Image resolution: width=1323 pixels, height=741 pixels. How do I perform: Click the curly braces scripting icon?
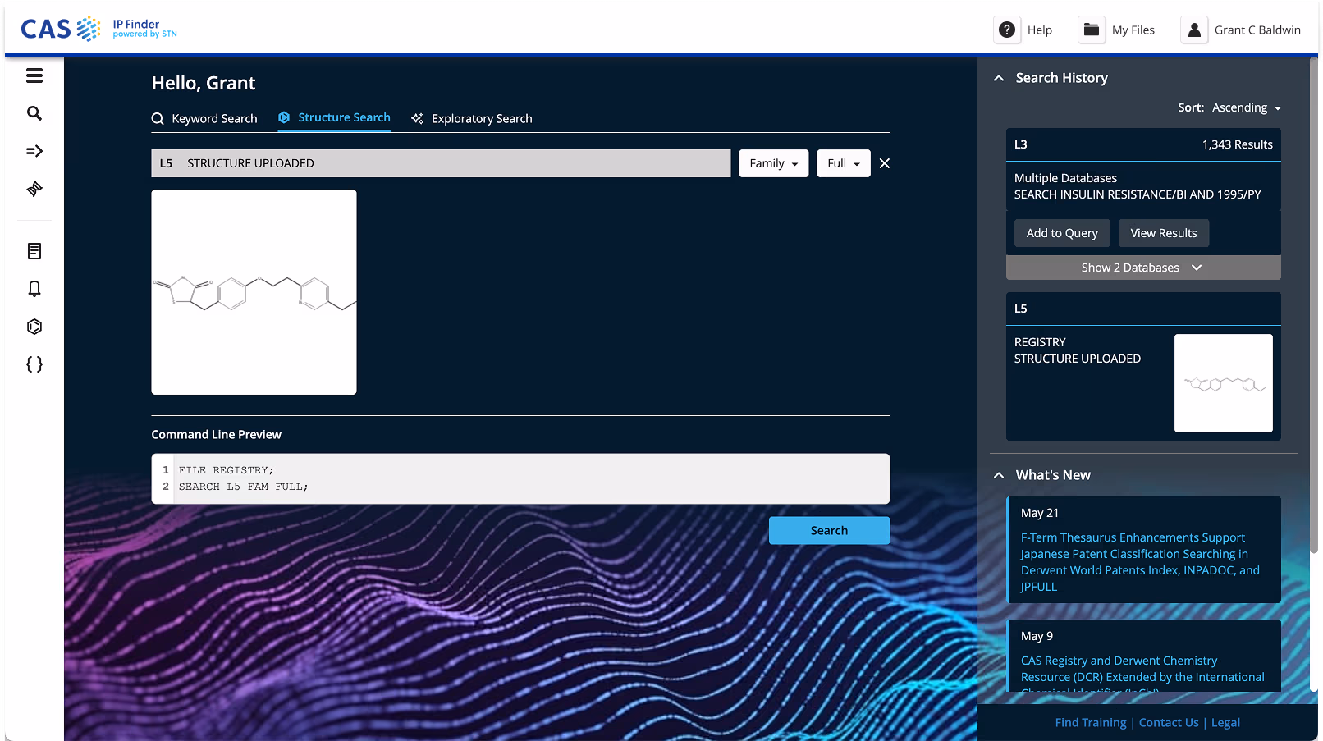(34, 364)
